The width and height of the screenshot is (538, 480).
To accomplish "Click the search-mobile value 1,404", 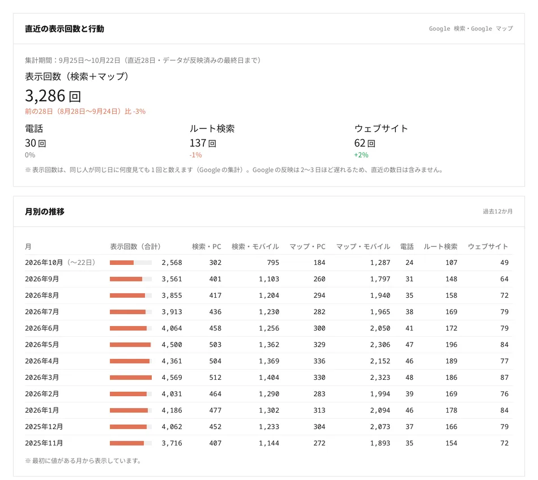I will (269, 378).
